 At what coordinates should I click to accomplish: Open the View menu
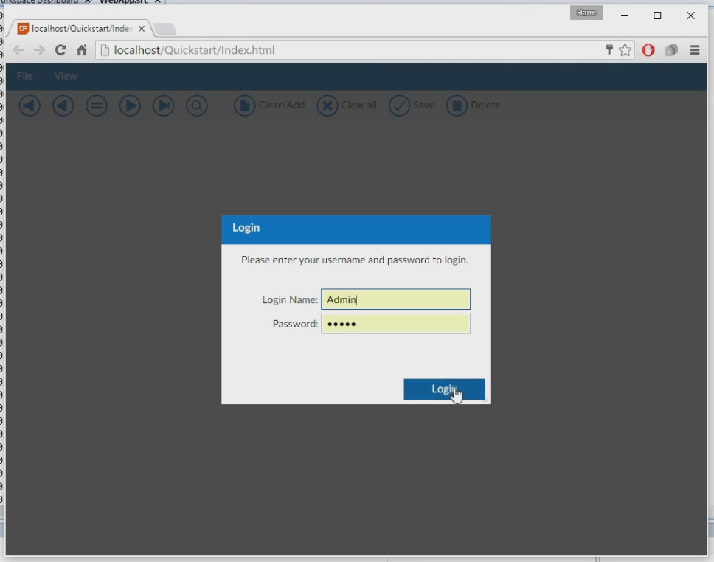pos(66,76)
